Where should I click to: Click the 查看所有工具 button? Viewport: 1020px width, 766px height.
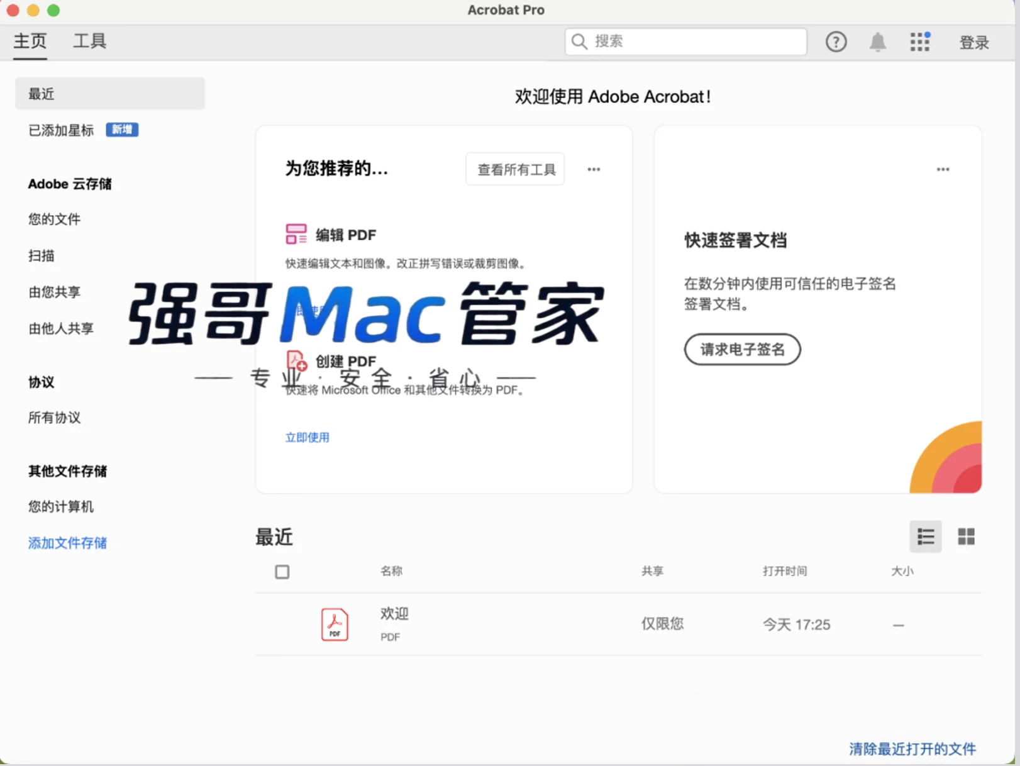515,169
